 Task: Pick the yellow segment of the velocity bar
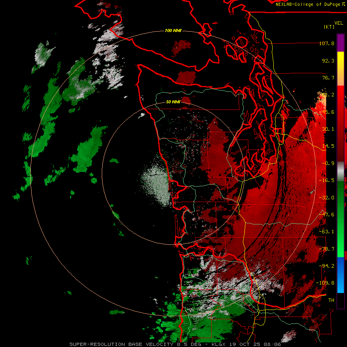[x=340, y=60]
